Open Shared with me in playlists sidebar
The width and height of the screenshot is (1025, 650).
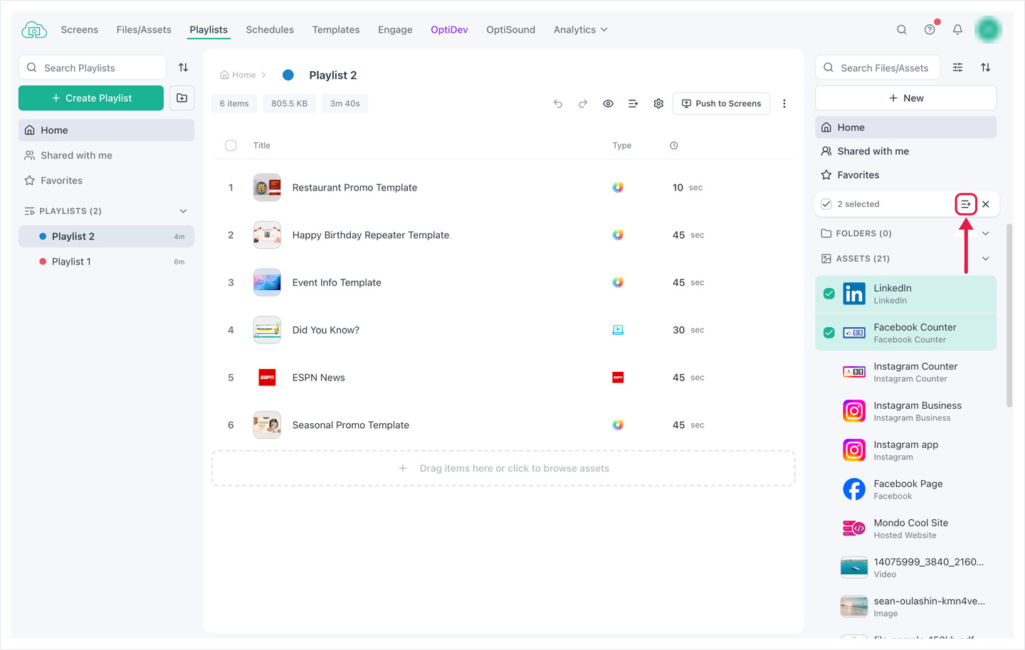click(x=106, y=156)
